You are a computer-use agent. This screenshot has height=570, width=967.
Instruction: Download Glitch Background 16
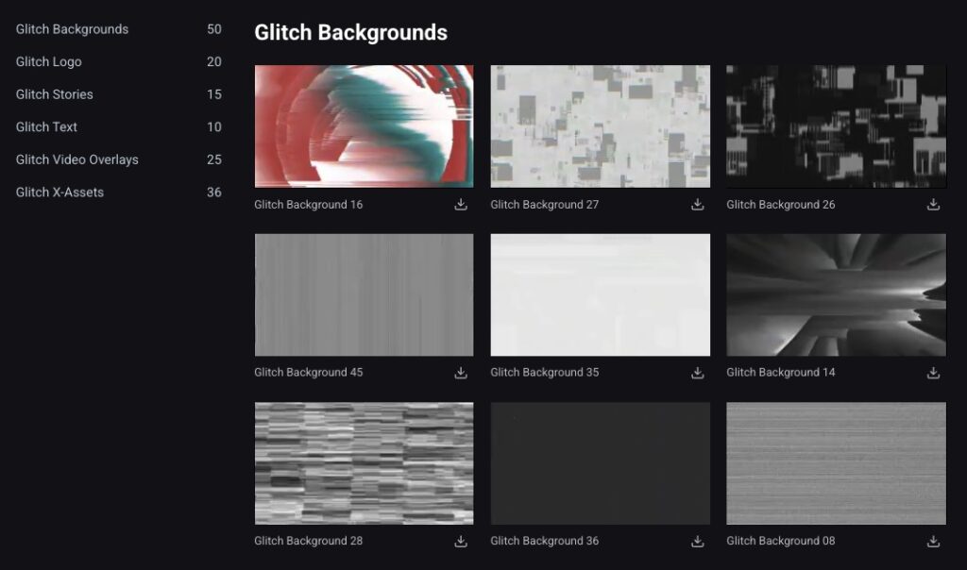pyautogui.click(x=461, y=205)
